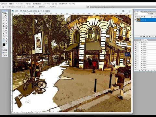156x117 pixels.
Task: Select the Lasso tool
Action: pos(4,18)
